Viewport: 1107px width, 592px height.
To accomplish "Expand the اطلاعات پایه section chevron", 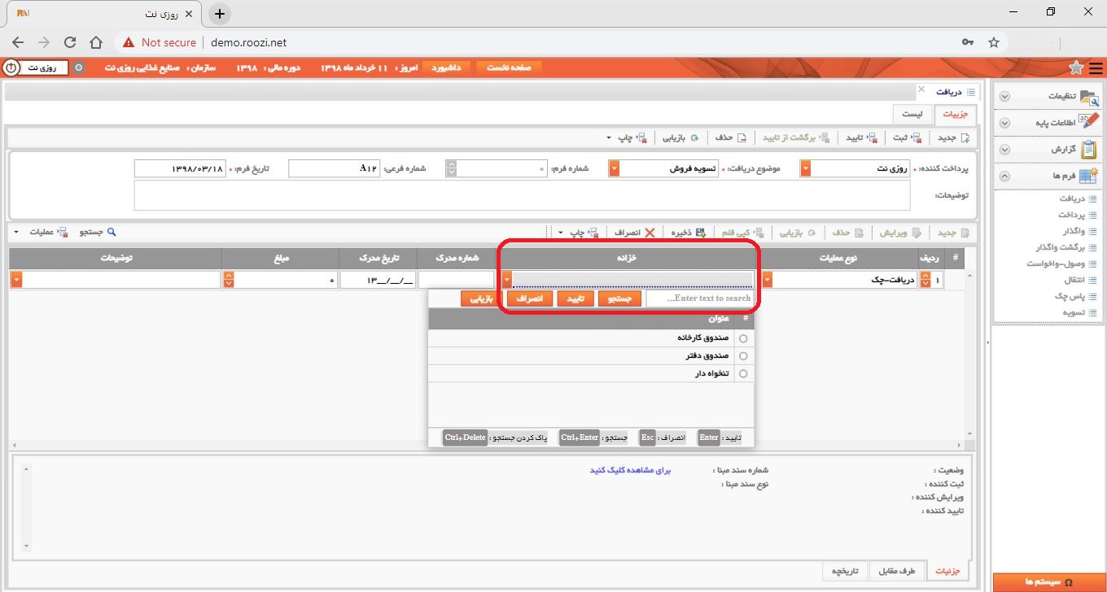I will pyautogui.click(x=1004, y=123).
